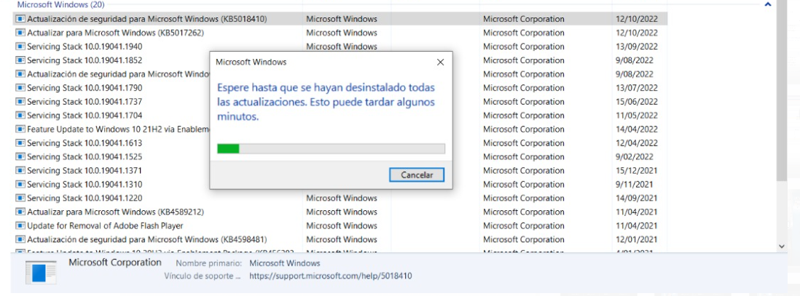Click the Microsoft Windows (20) group header

[60, 4]
